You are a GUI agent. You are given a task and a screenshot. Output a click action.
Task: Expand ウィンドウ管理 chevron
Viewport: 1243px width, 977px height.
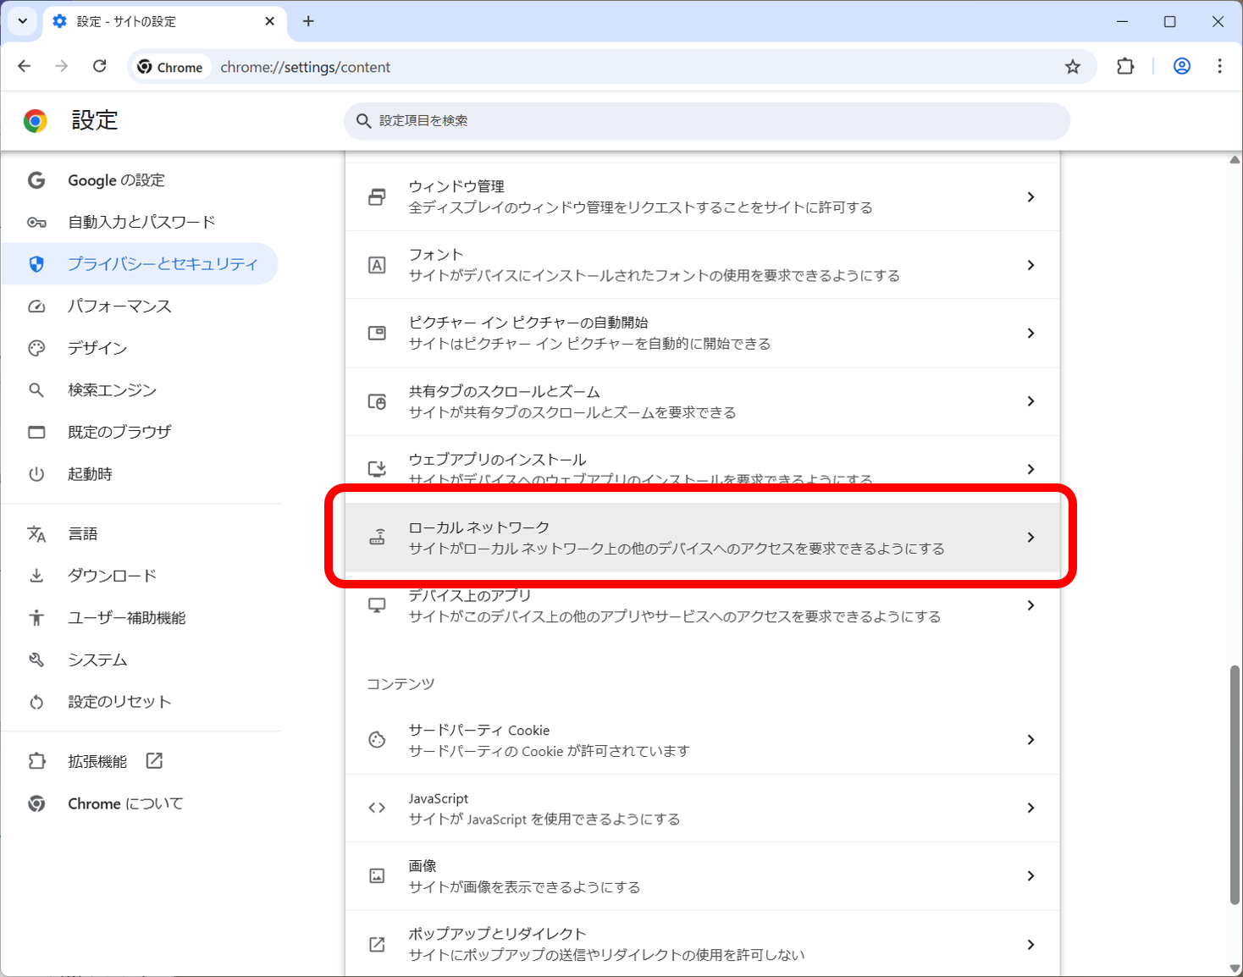point(1030,197)
